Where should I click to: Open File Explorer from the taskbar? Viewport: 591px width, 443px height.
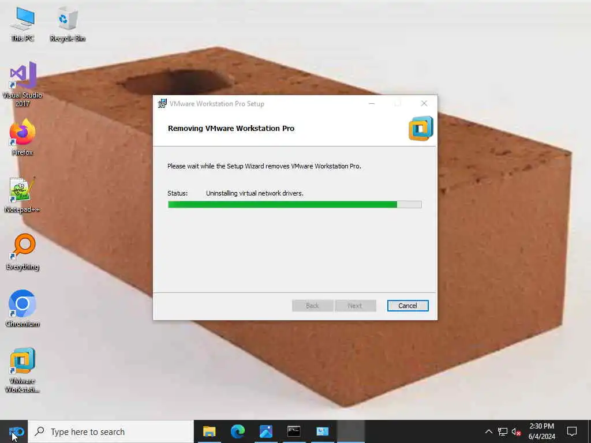point(209,431)
